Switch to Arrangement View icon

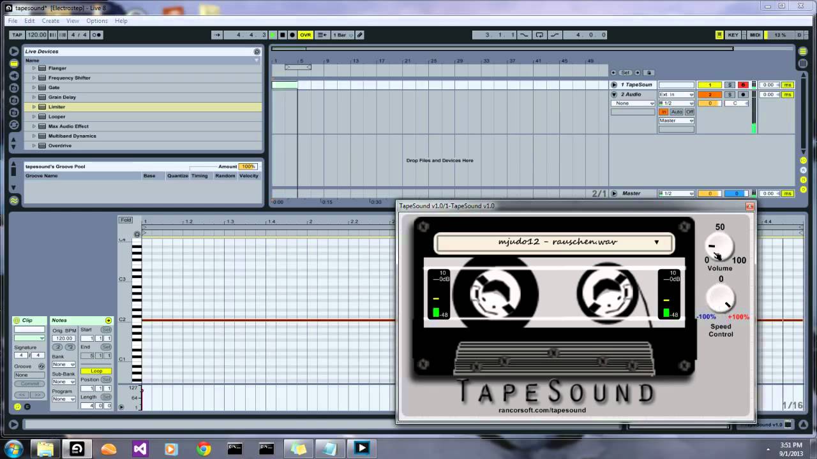803,50
